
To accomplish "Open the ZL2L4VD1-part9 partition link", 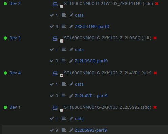I will pos(91,96).
